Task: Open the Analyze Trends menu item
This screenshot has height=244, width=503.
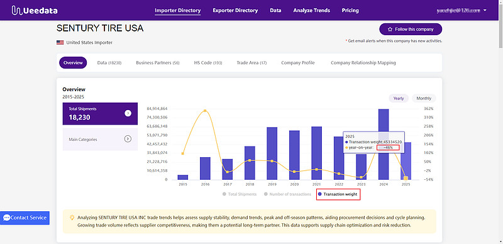Action: click(x=311, y=10)
